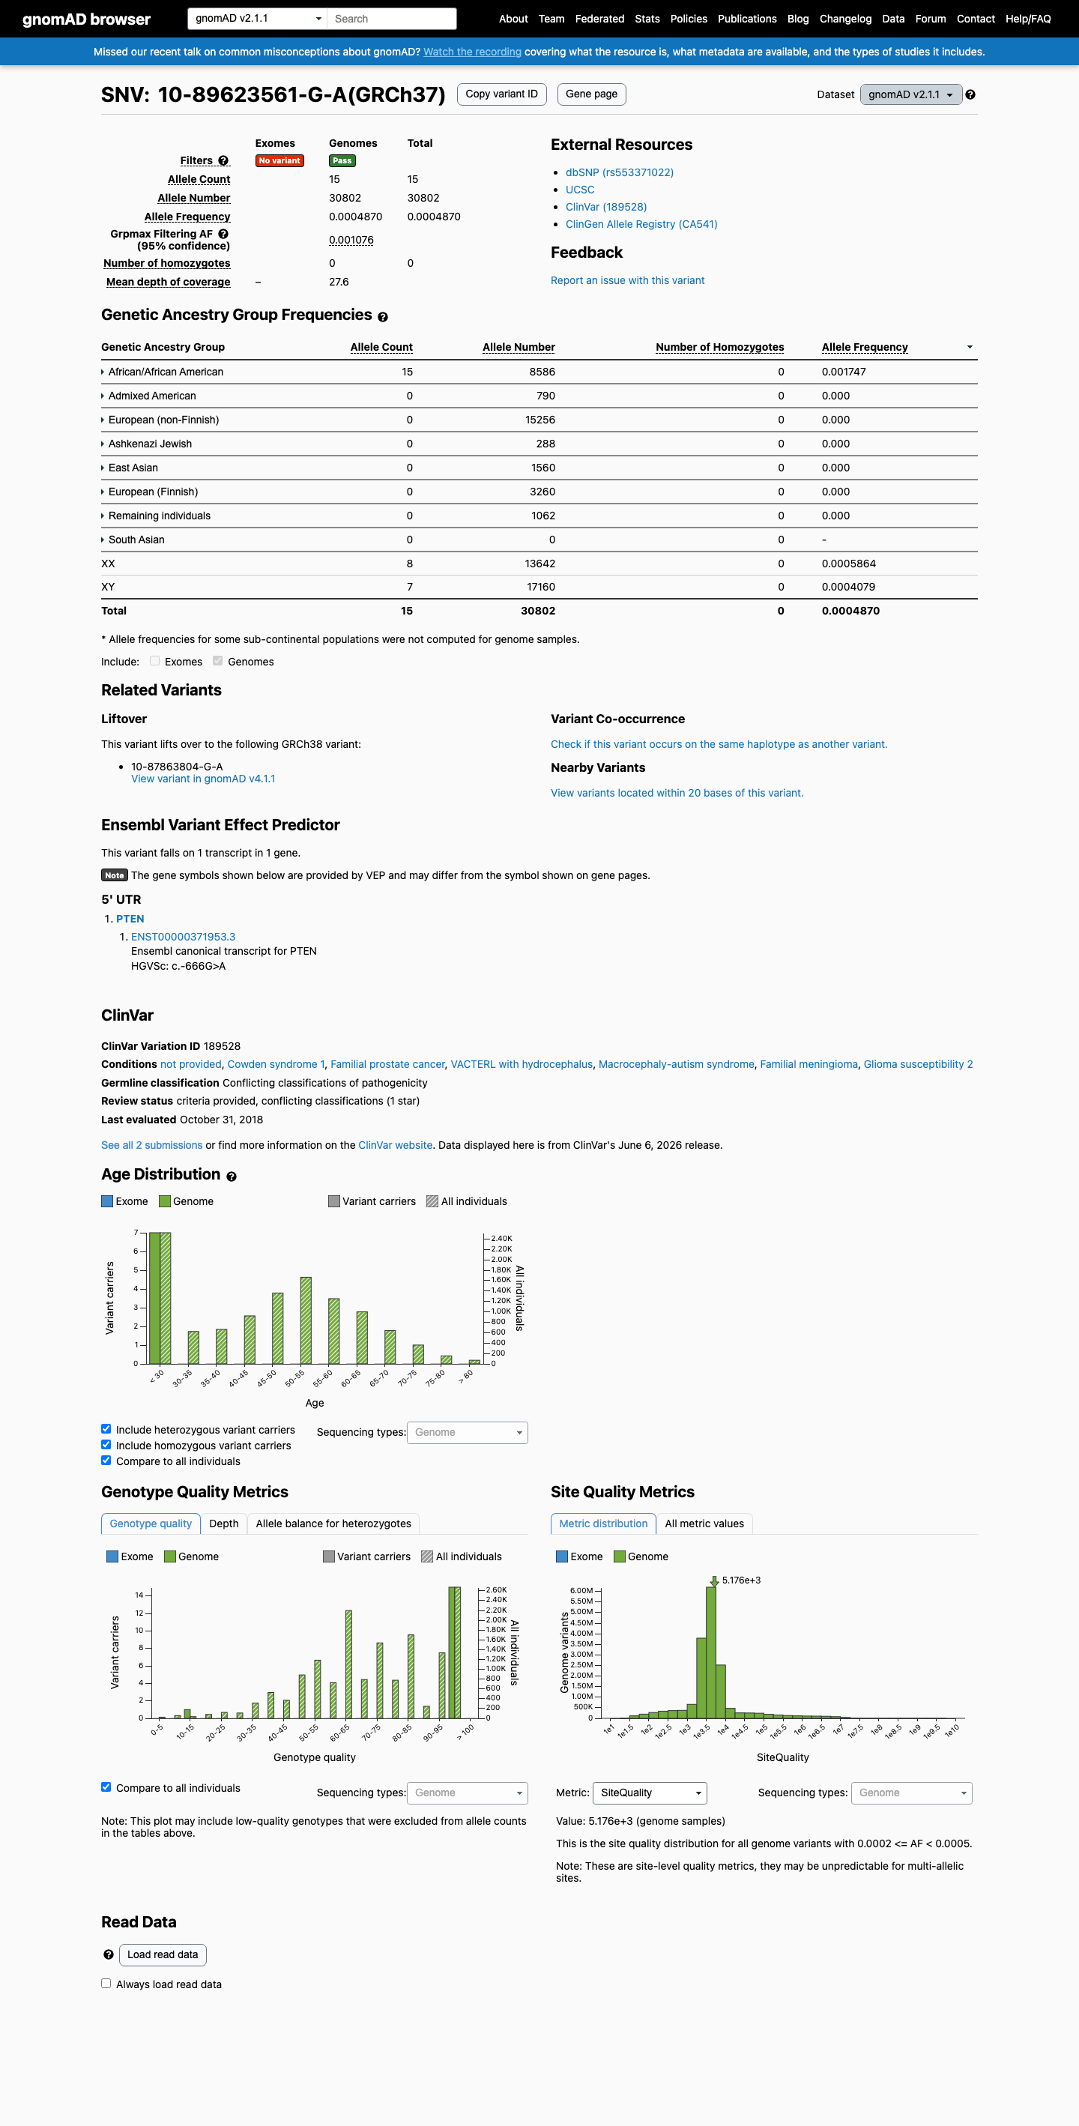Viewport: 1079px width, 2126px height.
Task: Toggle the Exomes include checkbox
Action: click(x=154, y=661)
